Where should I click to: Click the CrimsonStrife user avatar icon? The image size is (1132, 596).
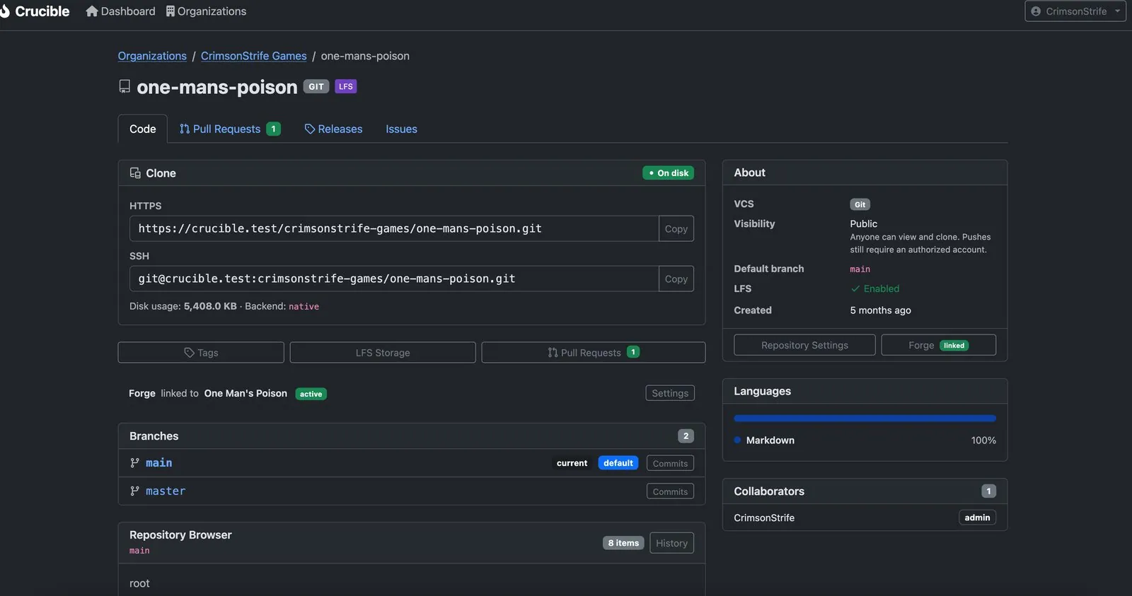[x=1036, y=11]
